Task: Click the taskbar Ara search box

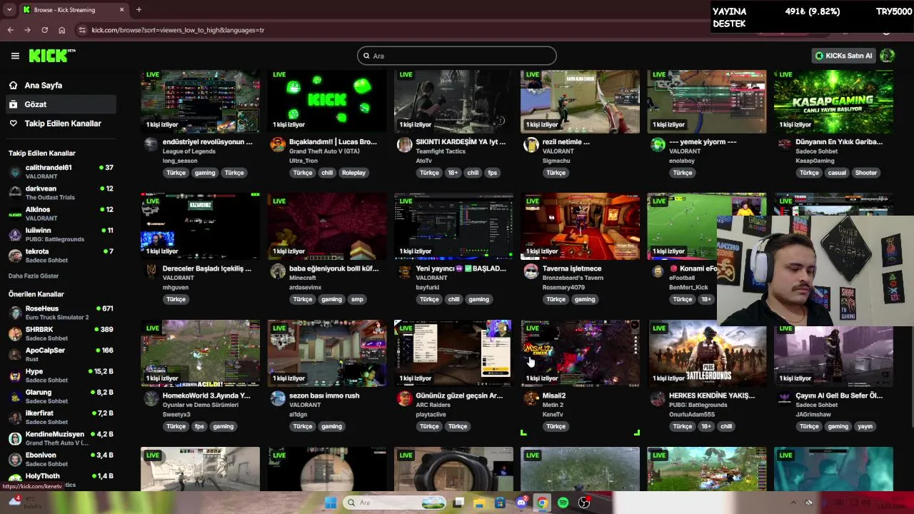Action: [x=395, y=503]
